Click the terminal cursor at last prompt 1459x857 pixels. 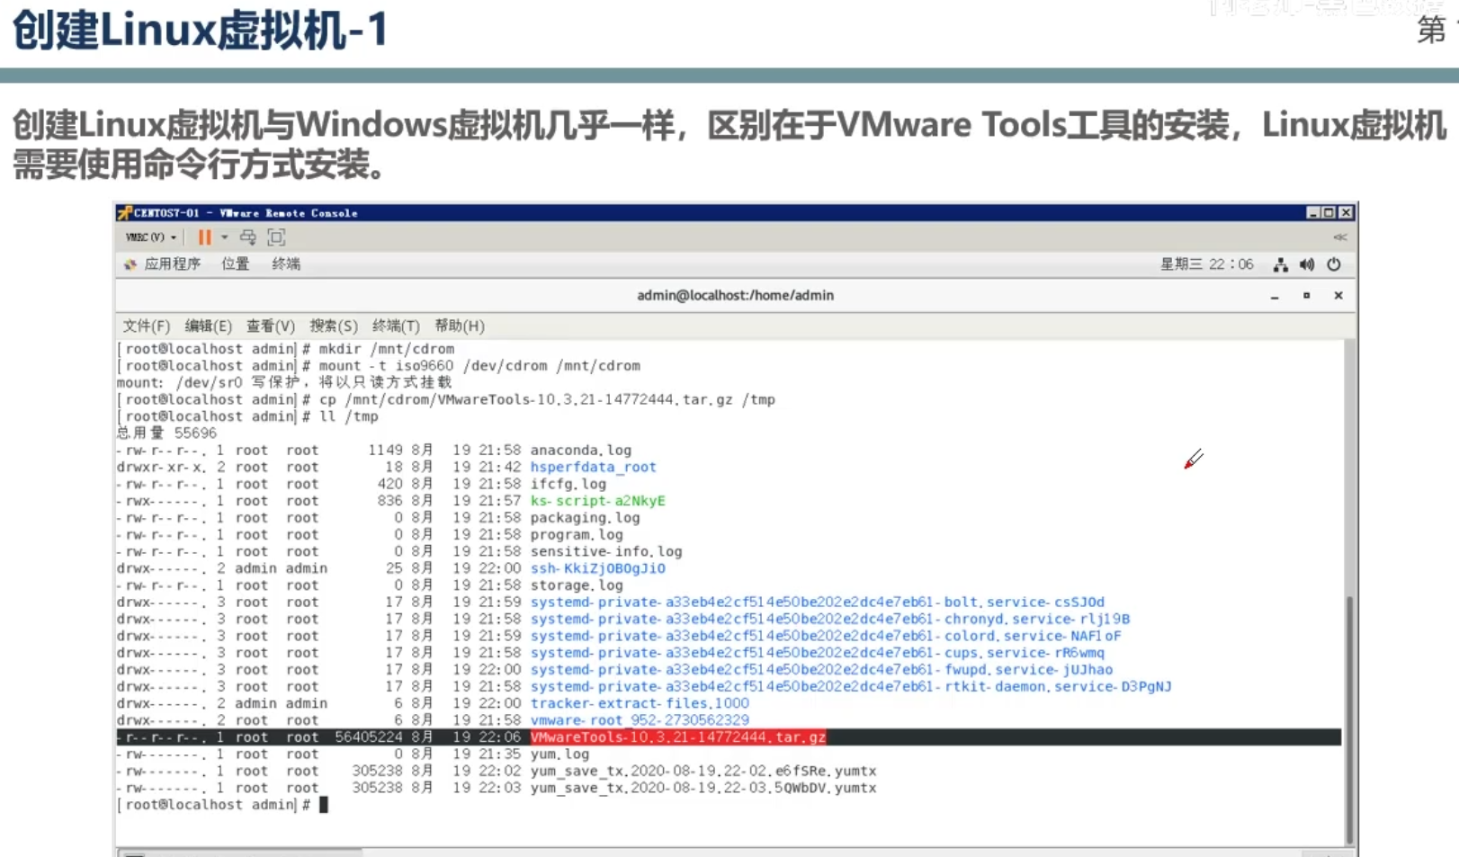click(324, 805)
